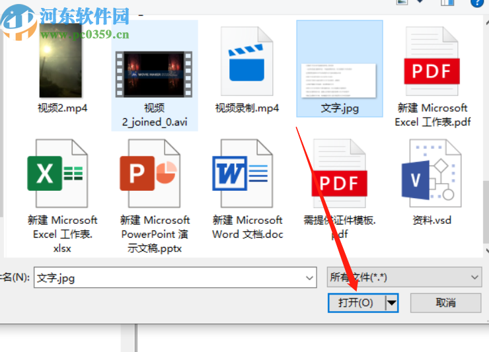Click the 取消 button
This screenshot has height=352, width=489.
coord(445,302)
